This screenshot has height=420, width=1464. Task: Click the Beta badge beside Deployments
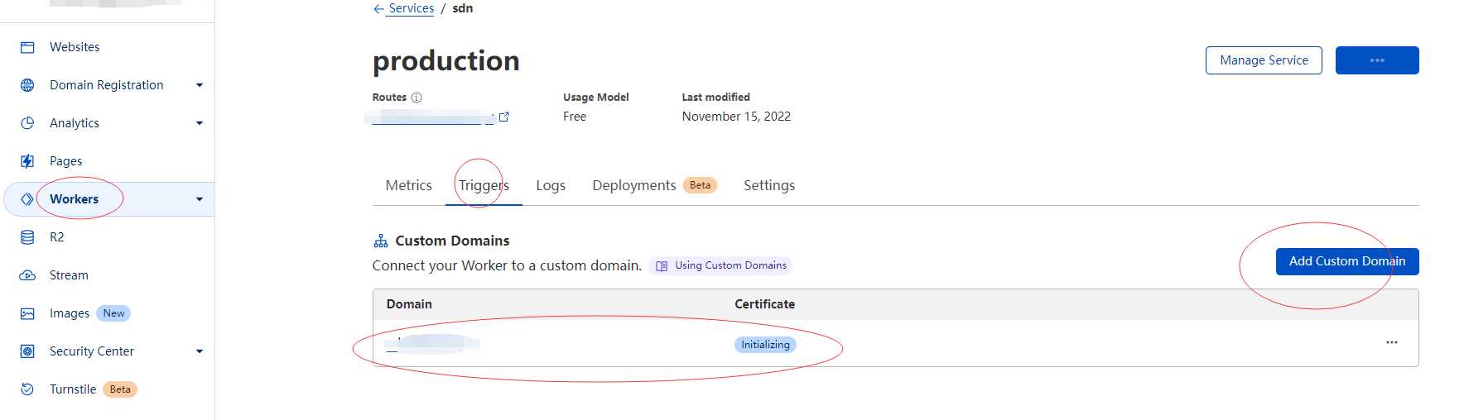click(701, 185)
